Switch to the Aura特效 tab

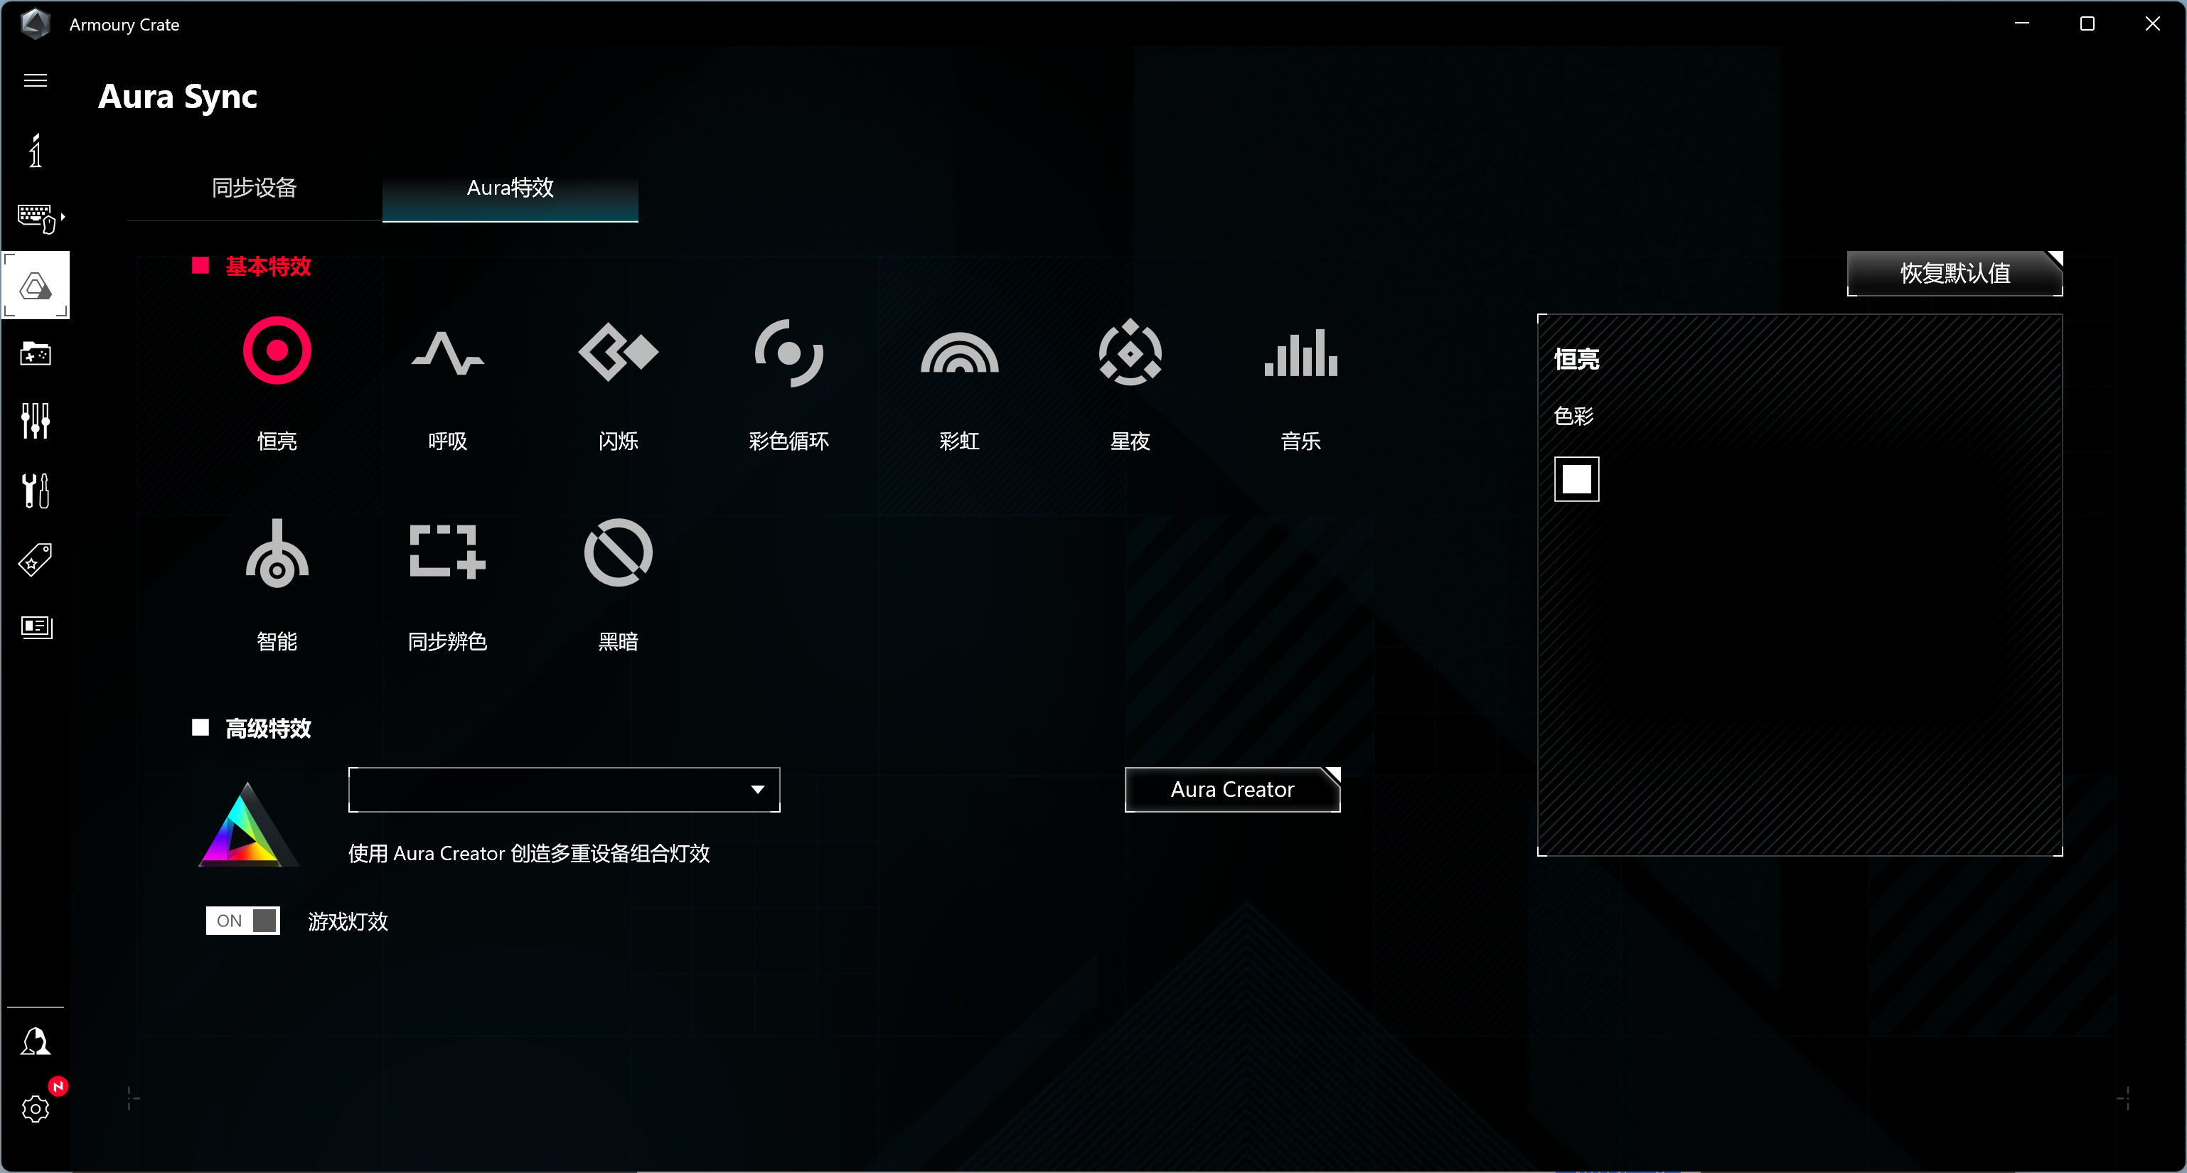pyautogui.click(x=510, y=188)
